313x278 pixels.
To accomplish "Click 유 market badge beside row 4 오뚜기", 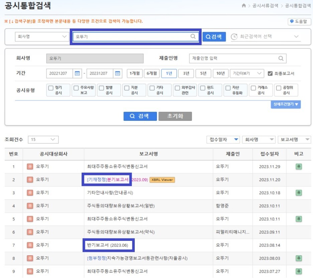I will tap(30, 206).
